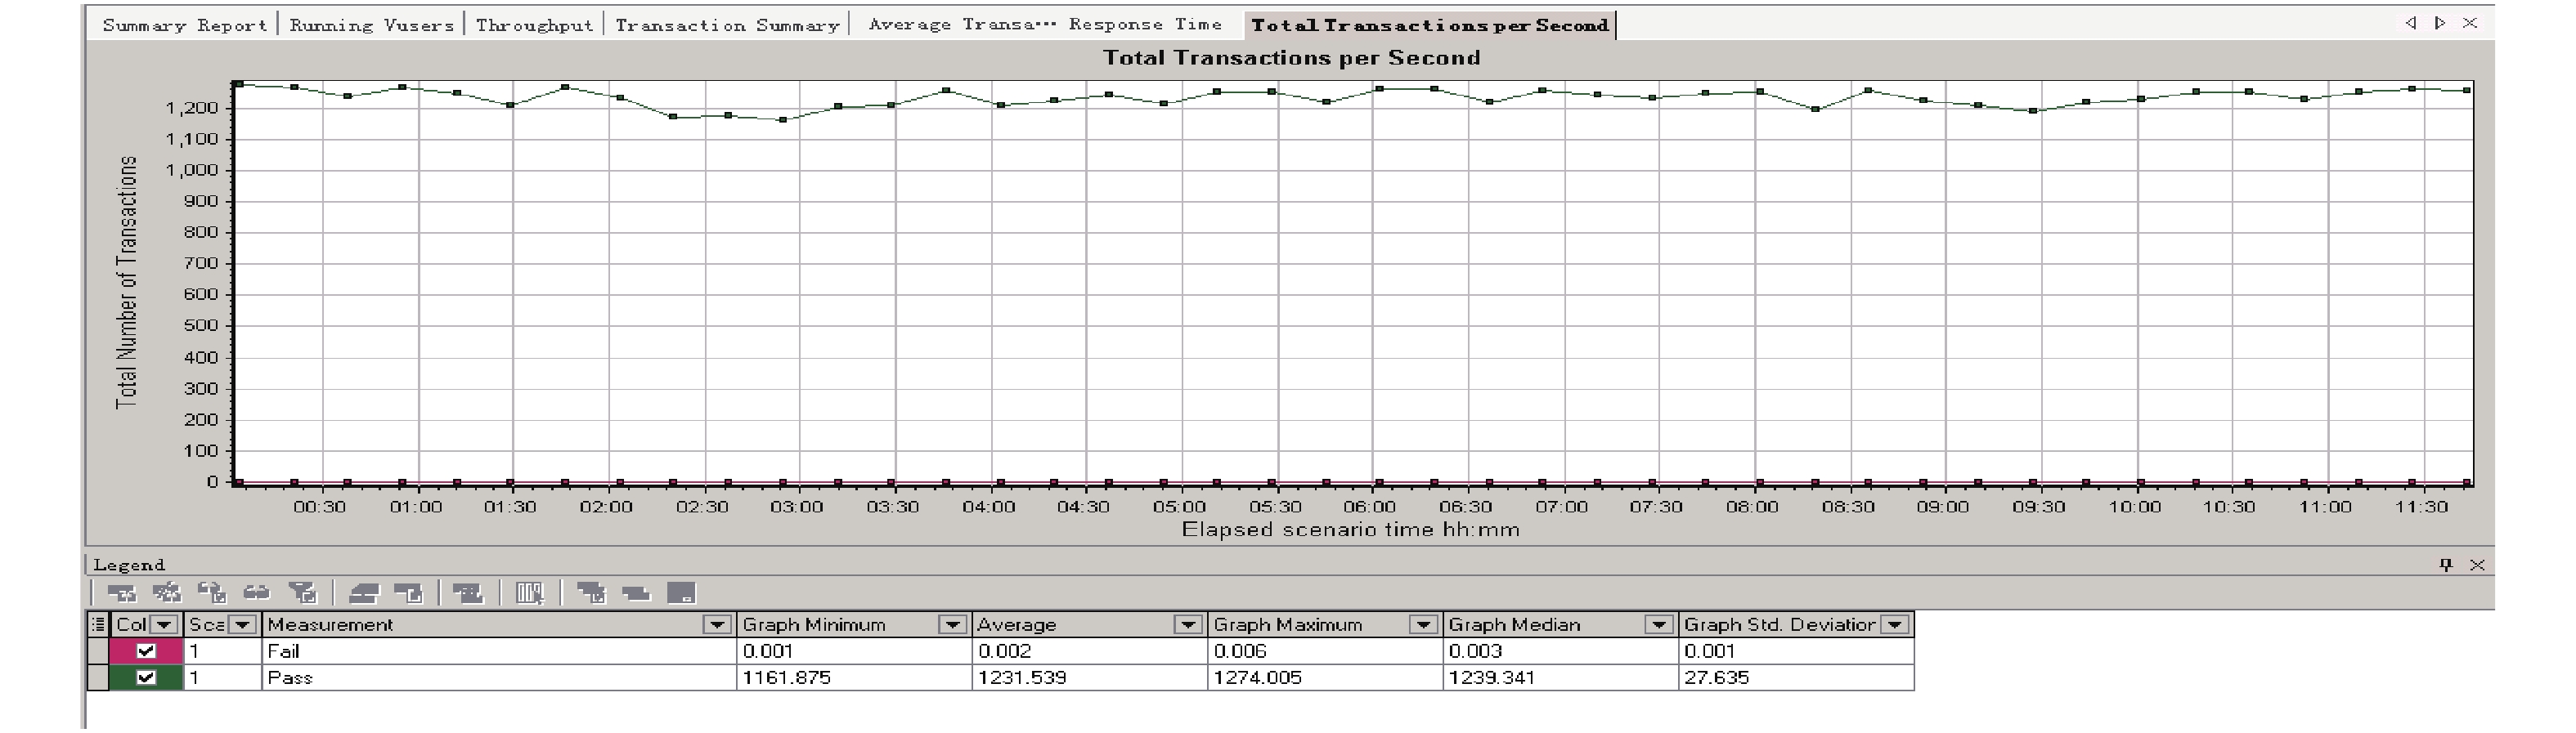Switch to the Summary Report tab
This screenshot has width=2576, height=733.
pos(185,25)
